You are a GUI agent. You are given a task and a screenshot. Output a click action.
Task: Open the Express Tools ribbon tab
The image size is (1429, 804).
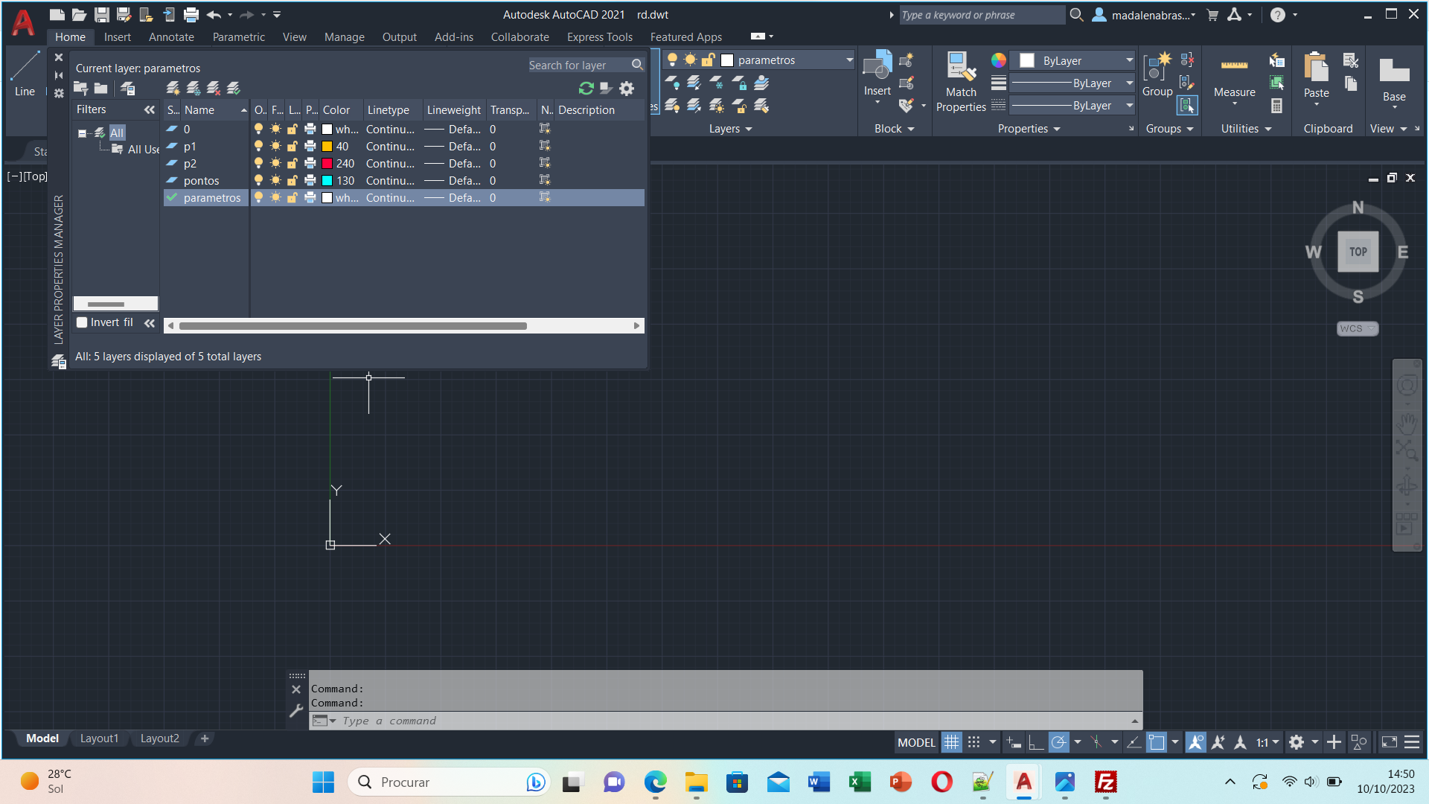click(x=599, y=36)
